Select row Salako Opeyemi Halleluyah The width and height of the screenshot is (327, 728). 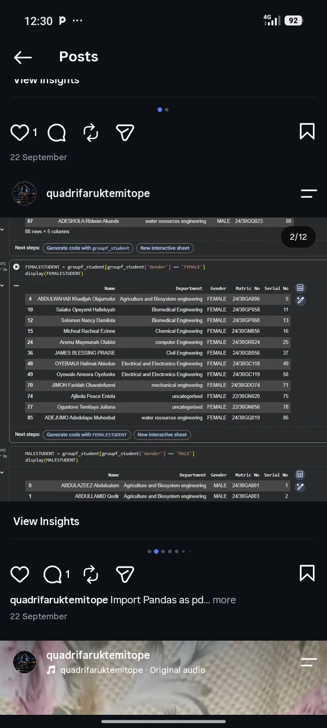[x=157, y=310]
